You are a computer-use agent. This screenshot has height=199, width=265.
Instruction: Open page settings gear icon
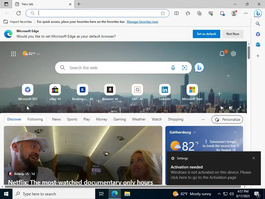pos(233,54)
